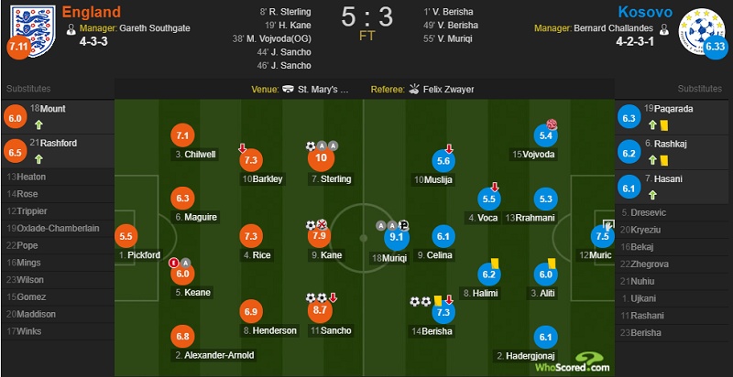Click the Kosovo team crest
This screenshot has height=377, width=733.
tap(700, 31)
